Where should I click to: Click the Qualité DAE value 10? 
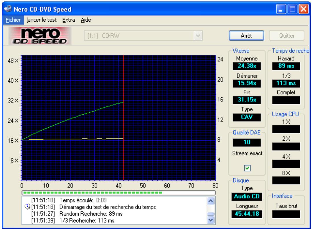[x=247, y=142]
